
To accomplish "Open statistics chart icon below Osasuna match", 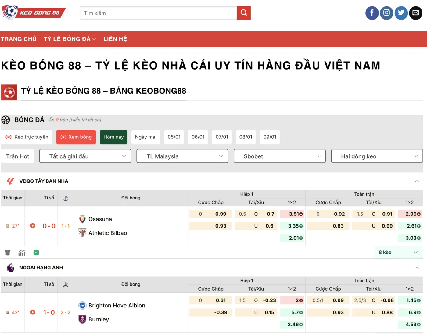I will tap(22, 253).
